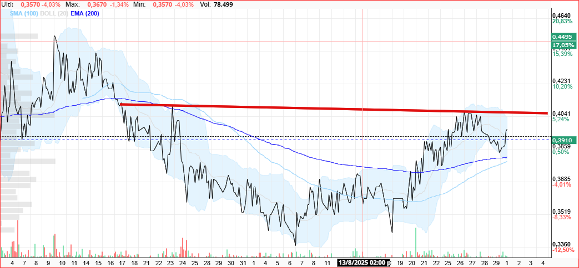Click date 10 on time axis
This screenshot has height=268, width=579.
[62, 263]
